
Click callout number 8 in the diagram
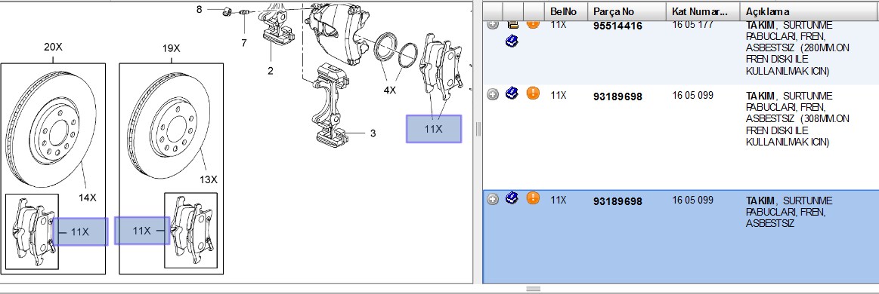[199, 9]
